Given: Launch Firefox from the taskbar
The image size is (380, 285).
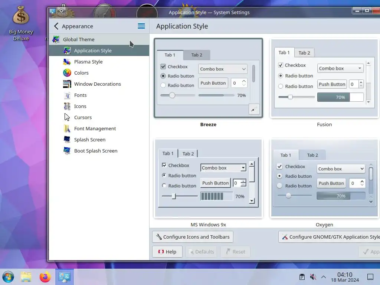Looking at the screenshot, I should click(45, 277).
